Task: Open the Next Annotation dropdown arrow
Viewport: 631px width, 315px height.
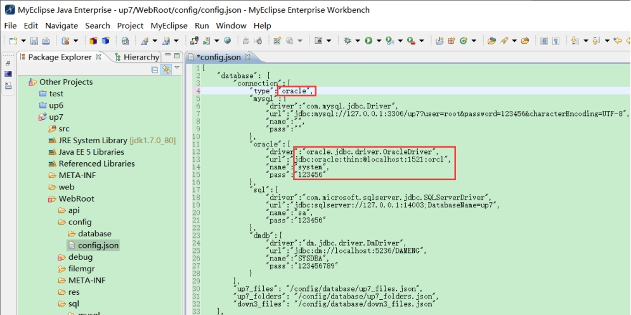Action: click(585, 41)
